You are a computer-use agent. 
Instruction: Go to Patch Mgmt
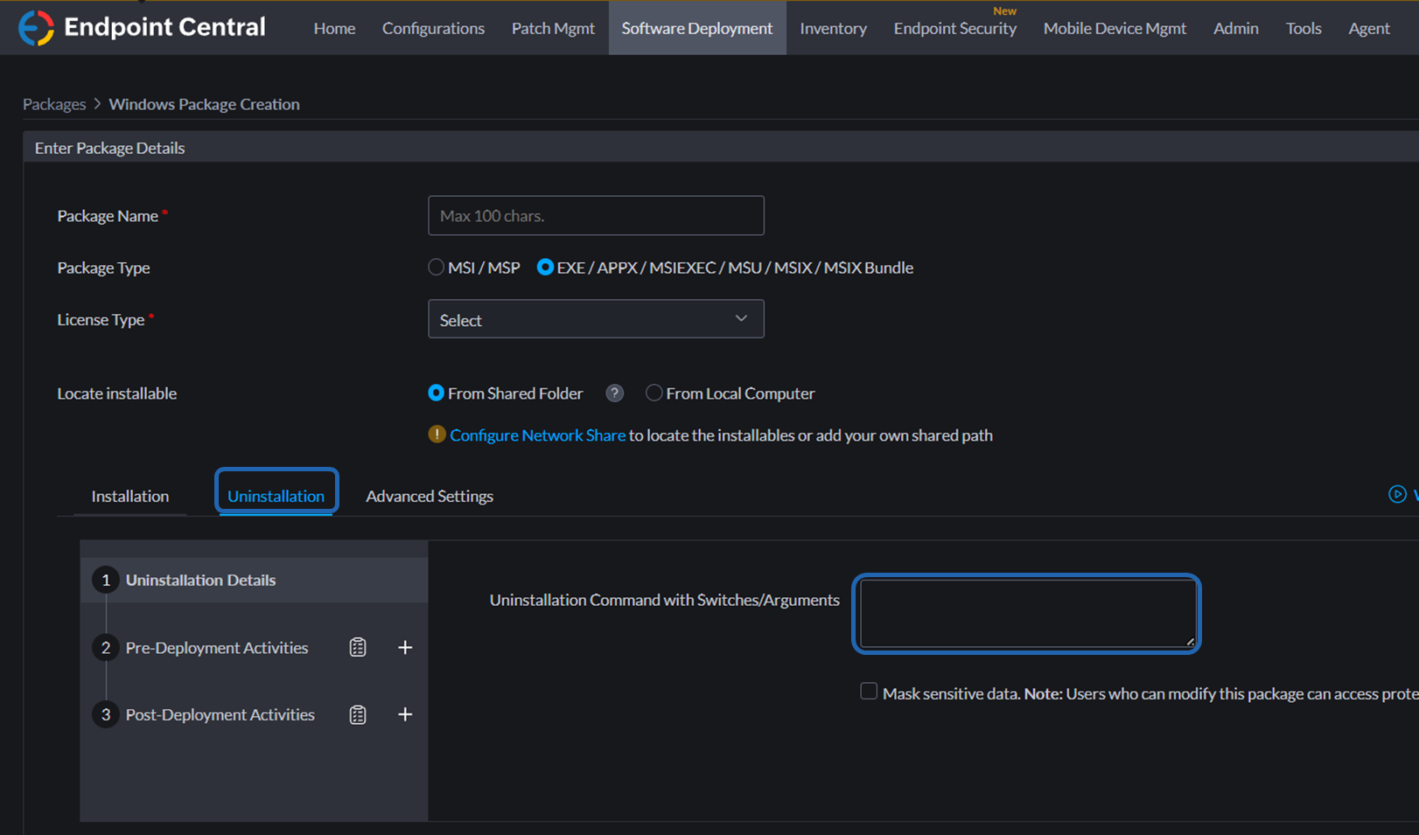[553, 28]
